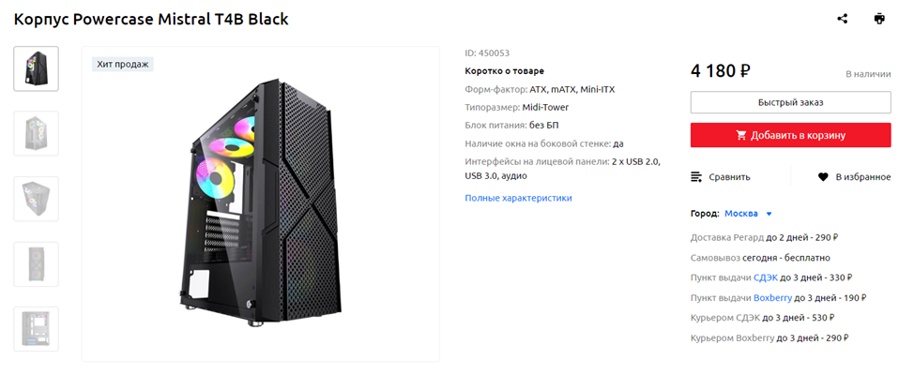This screenshot has height=375, width=914.
Task: Open Полные характеристики link
Action: [x=518, y=198]
